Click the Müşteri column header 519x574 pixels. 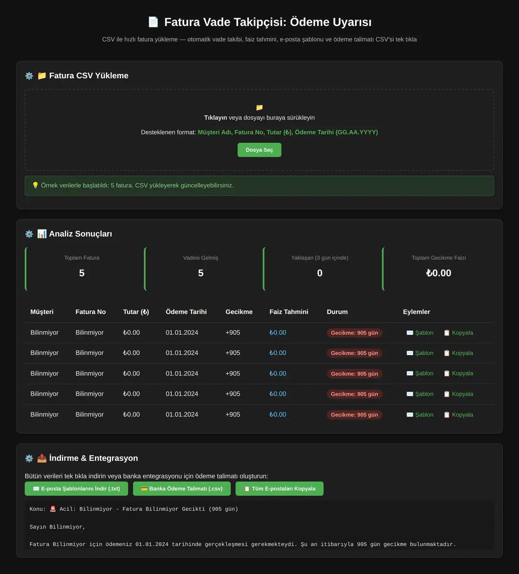pyautogui.click(x=42, y=312)
